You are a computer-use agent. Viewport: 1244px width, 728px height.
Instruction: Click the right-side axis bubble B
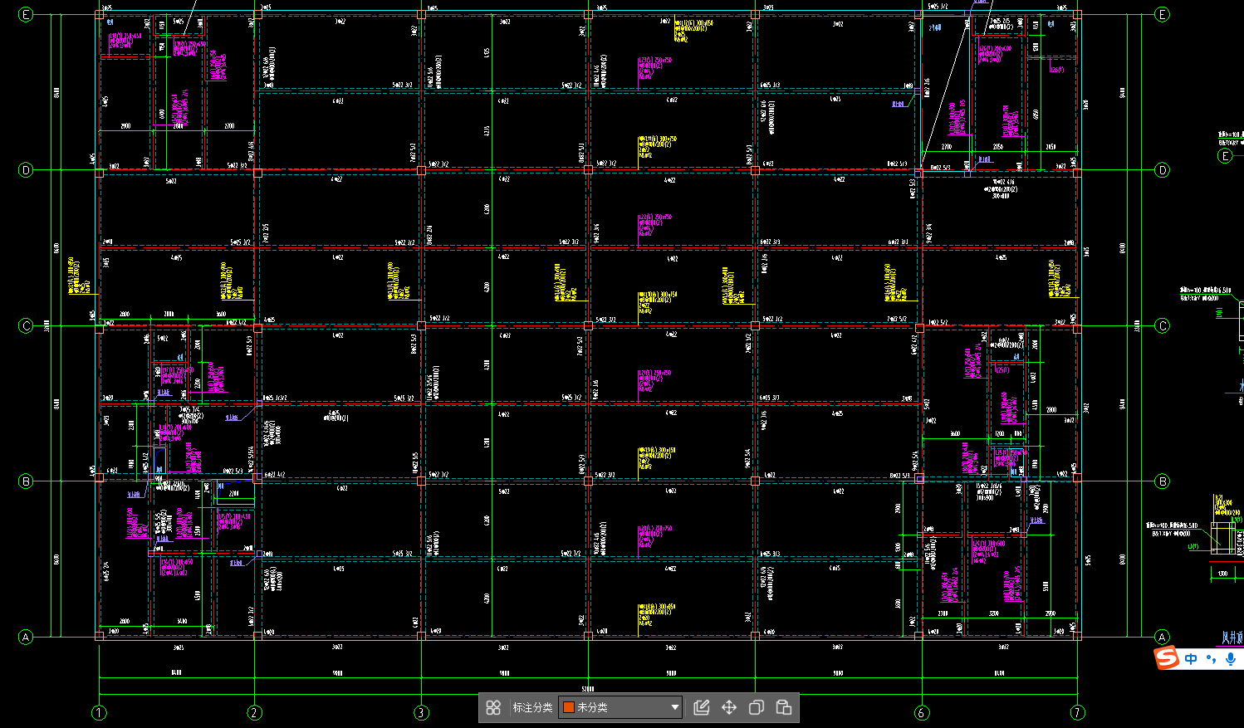coord(1162,481)
